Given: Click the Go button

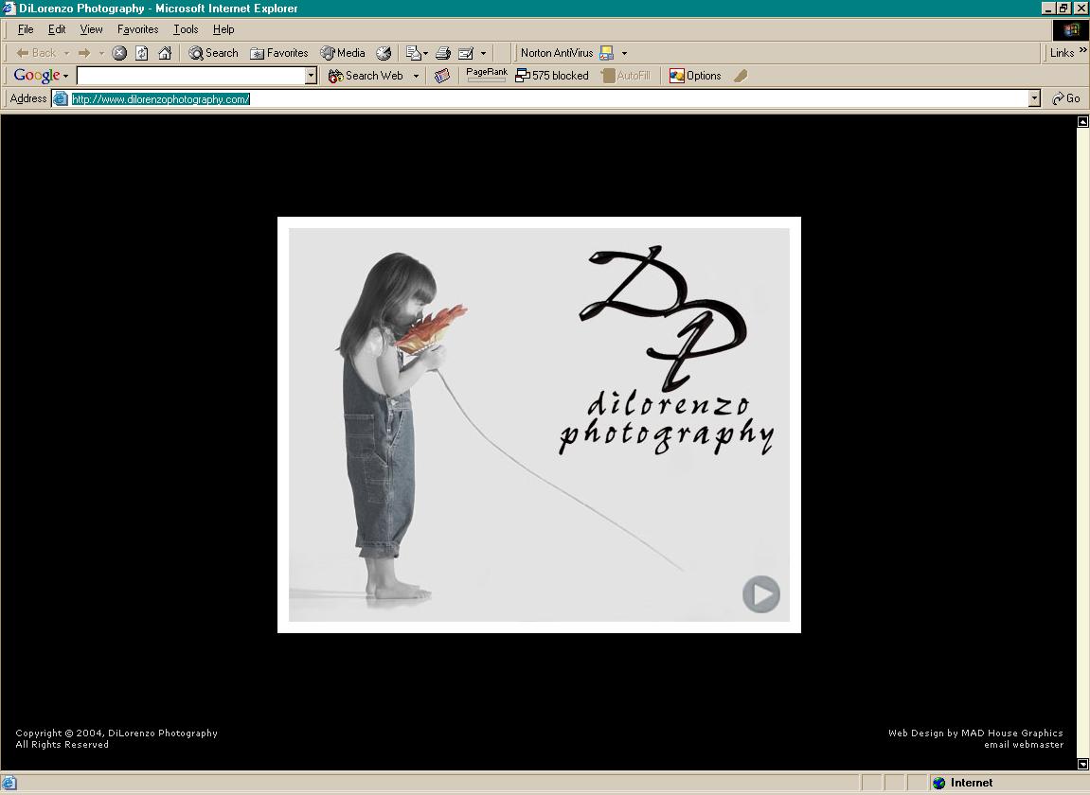Looking at the screenshot, I should point(1065,98).
